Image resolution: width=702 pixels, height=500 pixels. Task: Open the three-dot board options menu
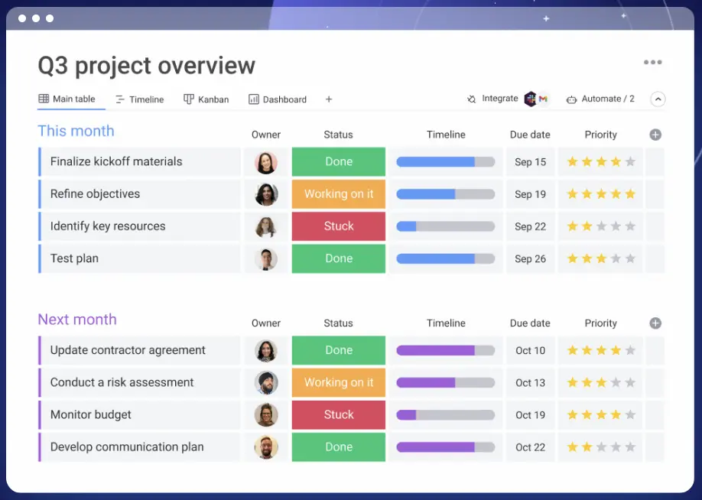pos(652,62)
